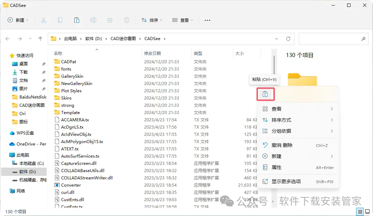The width and height of the screenshot is (373, 216).
Task: Expand chevron after 此电脑 in breadcrumb
Action: pyautogui.click(x=81, y=39)
